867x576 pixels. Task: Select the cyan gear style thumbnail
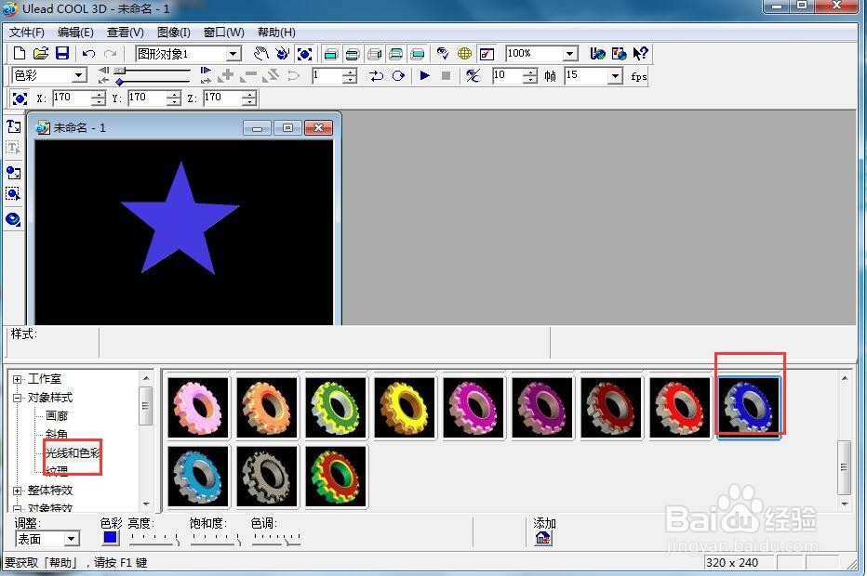(x=198, y=477)
